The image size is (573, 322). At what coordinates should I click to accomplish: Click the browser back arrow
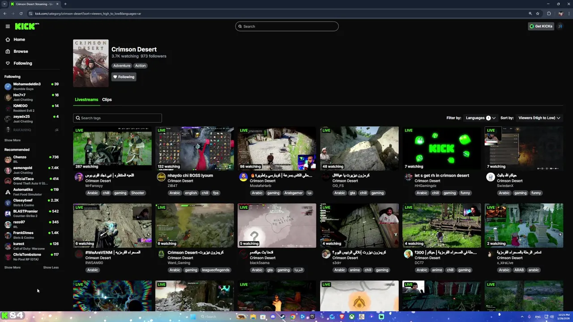tap(5, 13)
